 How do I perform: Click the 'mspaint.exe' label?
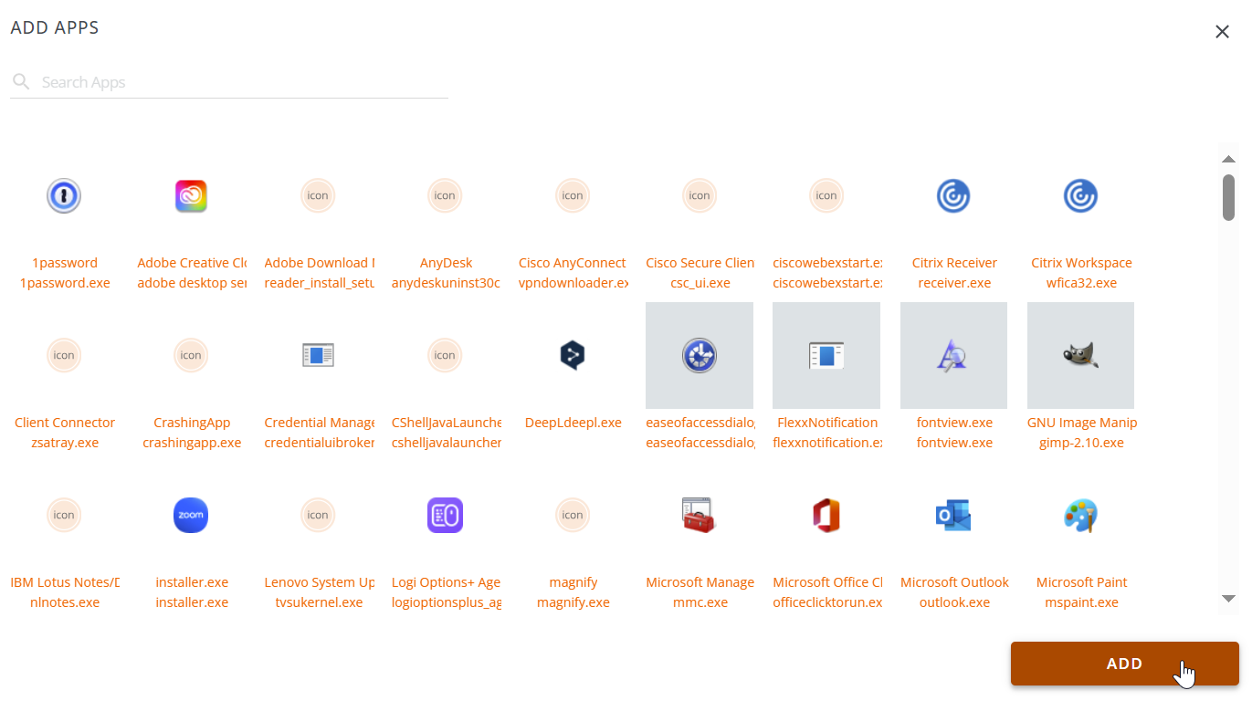coord(1081,602)
